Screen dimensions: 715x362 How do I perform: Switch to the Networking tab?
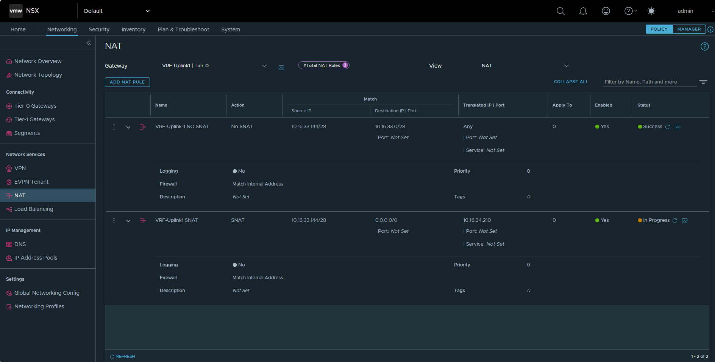click(62, 29)
